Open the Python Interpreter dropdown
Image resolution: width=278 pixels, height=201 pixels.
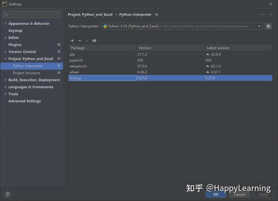tap(259, 26)
